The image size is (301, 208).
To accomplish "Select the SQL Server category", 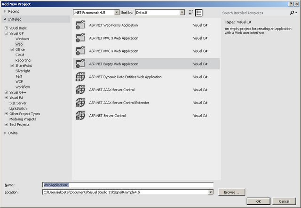I will click(18, 103).
